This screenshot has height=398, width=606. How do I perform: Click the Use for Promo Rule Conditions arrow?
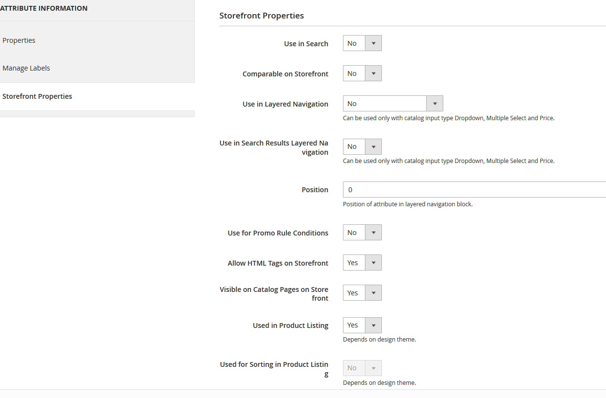tap(373, 232)
